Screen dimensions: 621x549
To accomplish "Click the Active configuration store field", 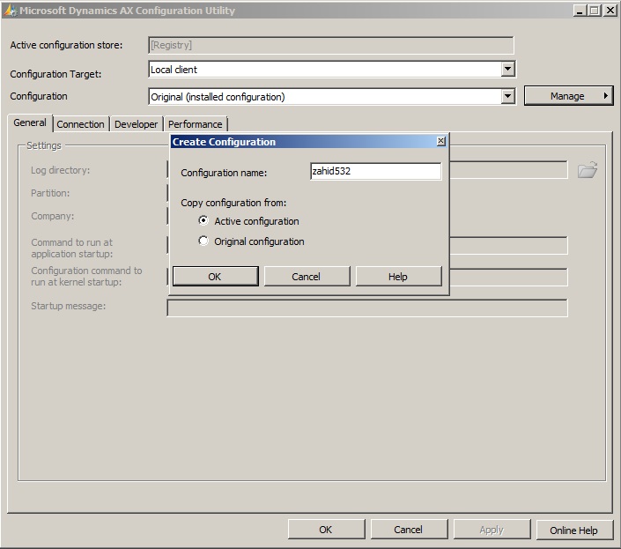I will point(331,45).
